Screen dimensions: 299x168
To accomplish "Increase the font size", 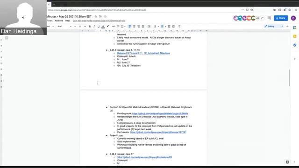I will point(85,27).
